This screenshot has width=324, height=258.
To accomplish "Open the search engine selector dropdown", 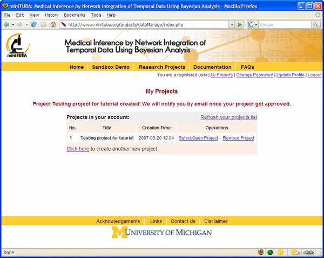I will (x=256, y=25).
